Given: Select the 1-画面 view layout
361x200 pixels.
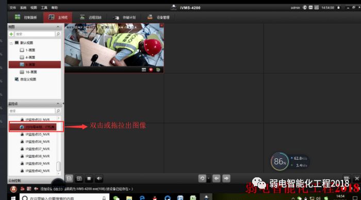Looking at the screenshot, I should point(27,50).
